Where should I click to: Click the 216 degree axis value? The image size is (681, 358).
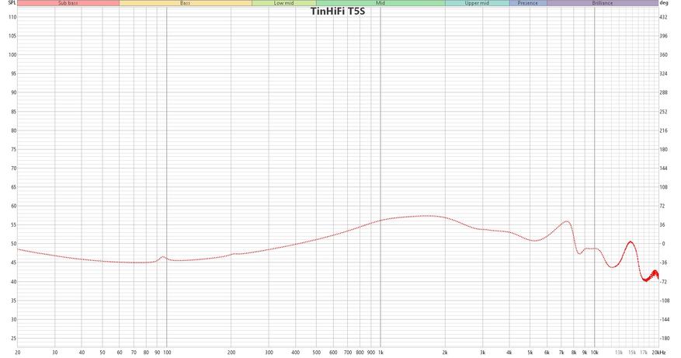[x=664, y=130]
